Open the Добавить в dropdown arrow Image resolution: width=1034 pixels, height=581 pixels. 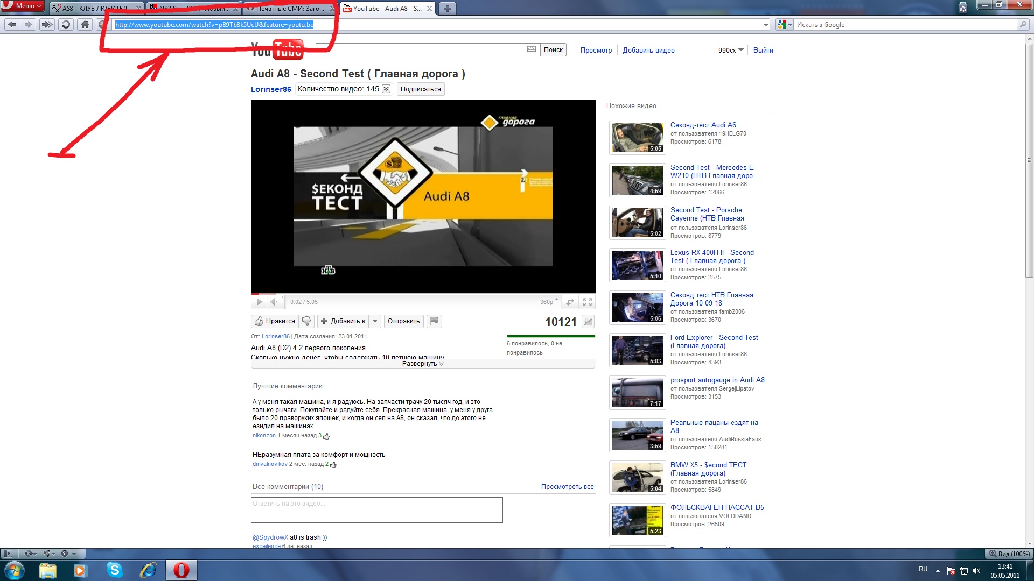pyautogui.click(x=375, y=321)
